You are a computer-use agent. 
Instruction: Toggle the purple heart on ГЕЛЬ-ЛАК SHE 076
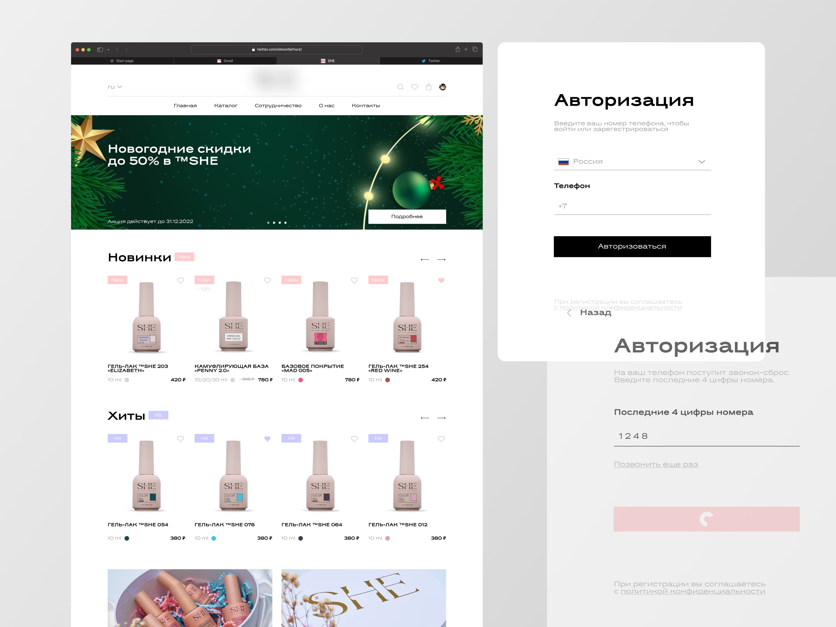click(267, 439)
